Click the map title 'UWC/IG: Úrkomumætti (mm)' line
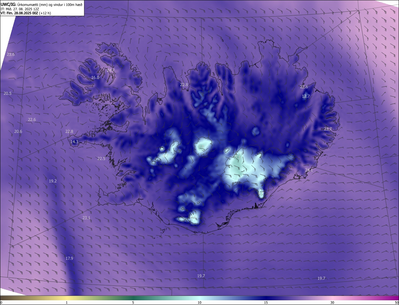The image size is (399, 305). (x=42, y=4)
